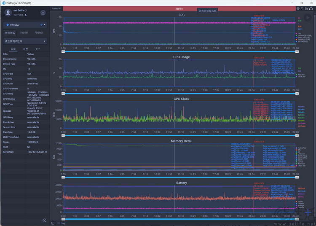The height and width of the screenshot is (226, 316).
Task: Click the PerfDog logo in title bar
Action: pos(4,3)
